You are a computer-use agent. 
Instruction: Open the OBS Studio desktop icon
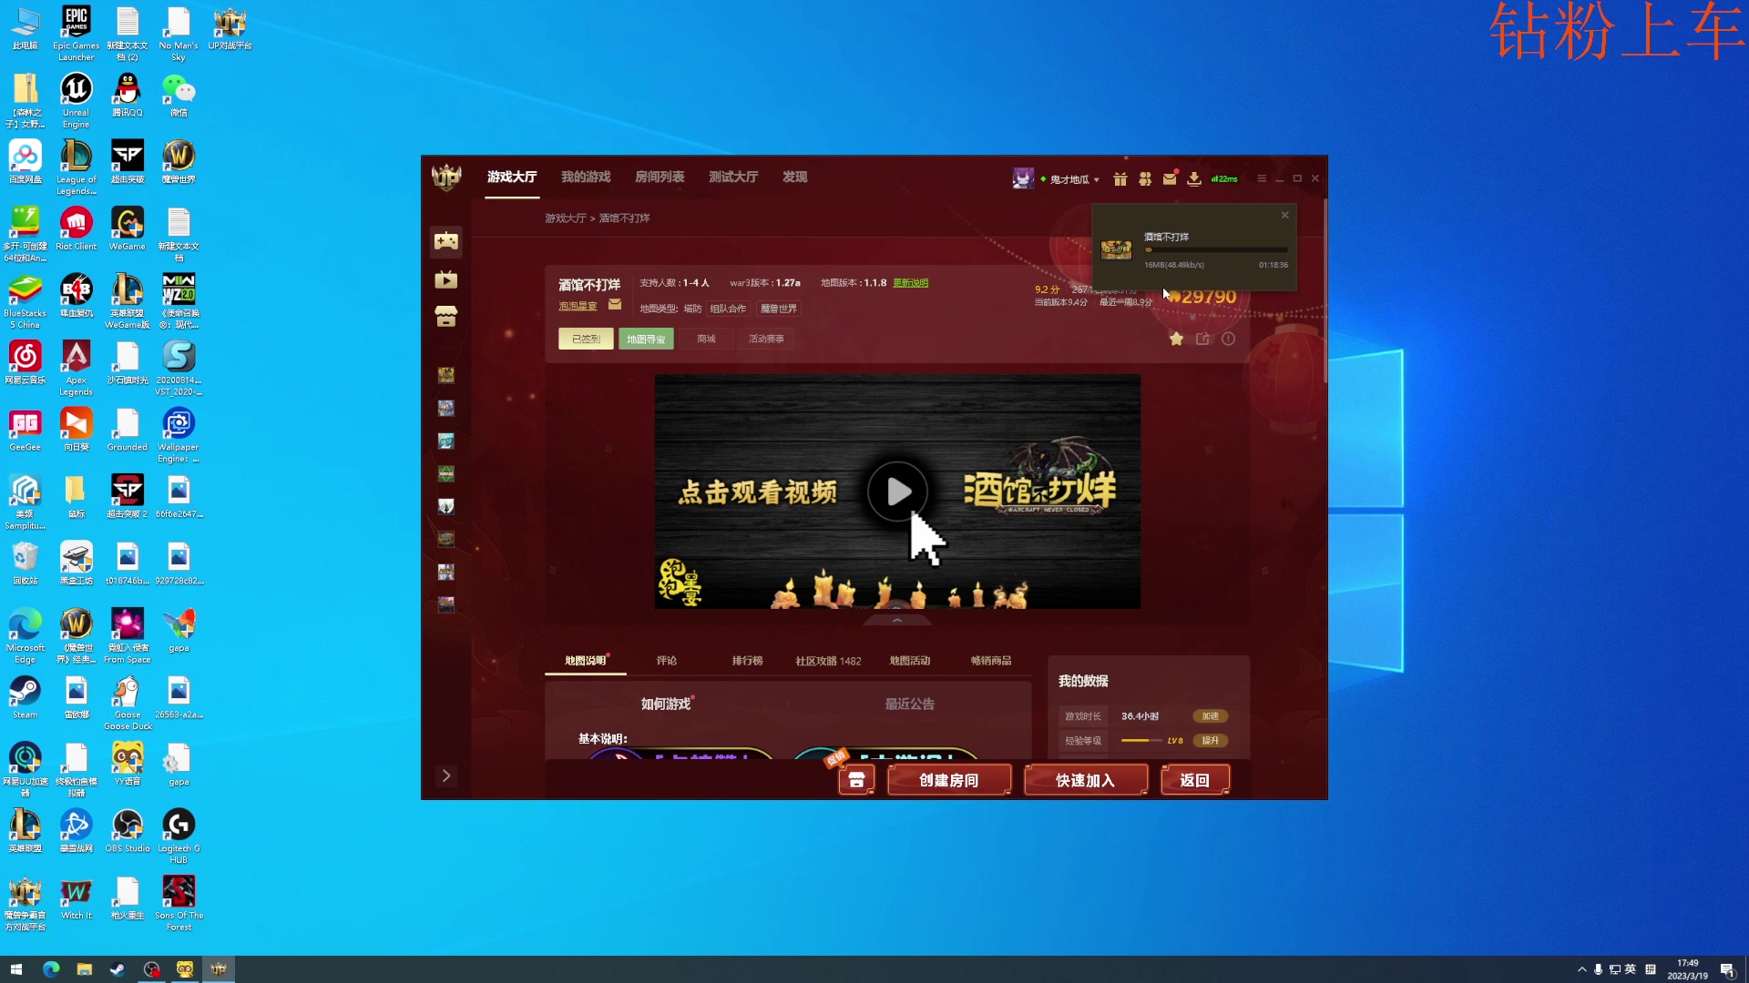pyautogui.click(x=128, y=832)
